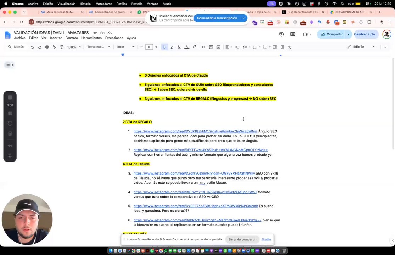Open the Herramientas menu
This screenshot has width=395, height=255.
click(91, 38)
